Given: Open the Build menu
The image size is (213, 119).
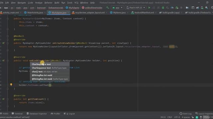Looking at the screenshot, I should [57, 3].
